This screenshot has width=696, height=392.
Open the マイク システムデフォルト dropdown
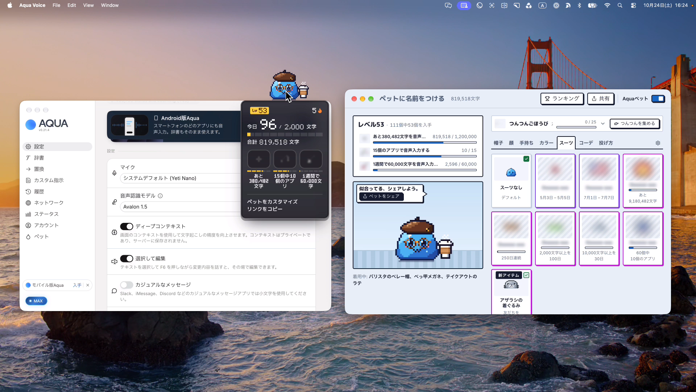(x=180, y=178)
